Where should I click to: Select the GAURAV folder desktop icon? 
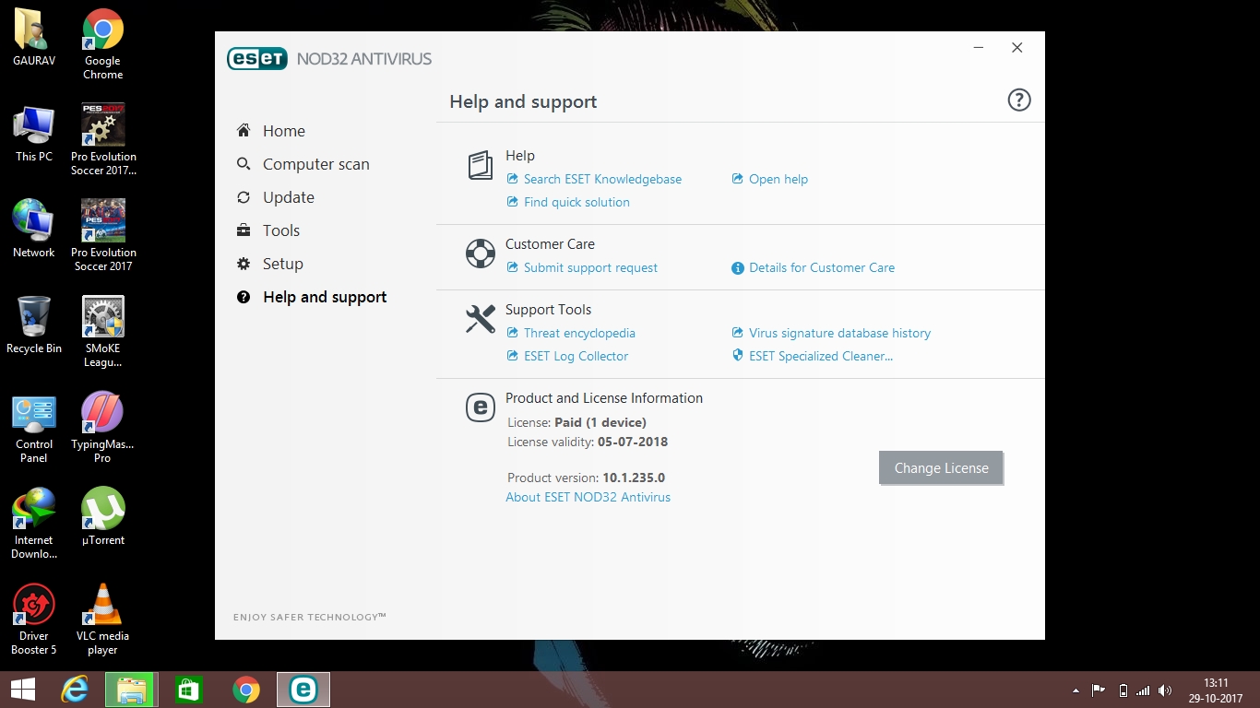(34, 38)
